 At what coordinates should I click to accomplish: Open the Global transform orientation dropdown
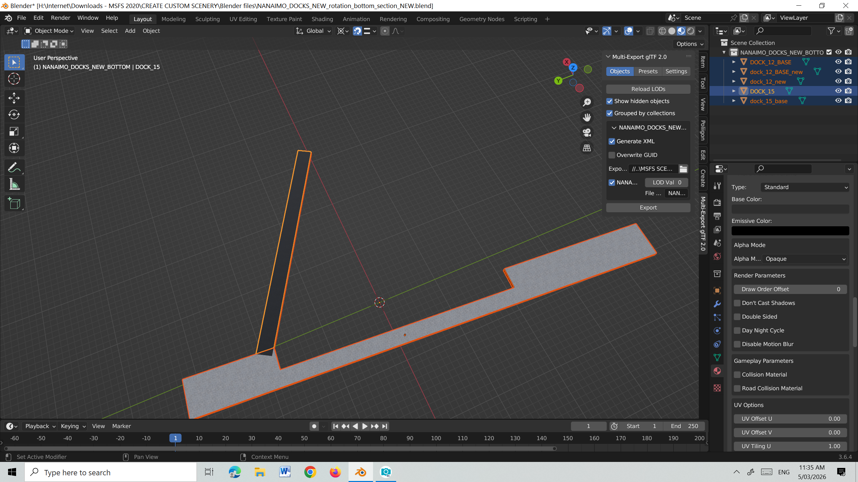point(314,31)
